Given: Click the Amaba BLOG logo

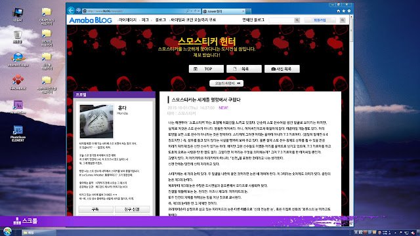Looking at the screenshot, I should 91,20.
